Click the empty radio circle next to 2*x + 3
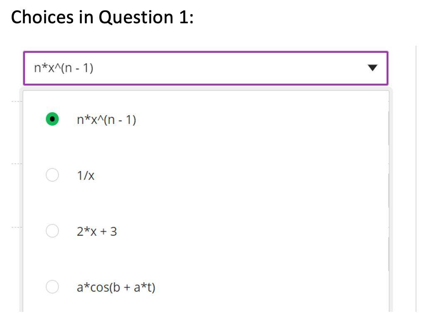Image resolution: width=448 pixels, height=328 pixels. click(x=52, y=231)
